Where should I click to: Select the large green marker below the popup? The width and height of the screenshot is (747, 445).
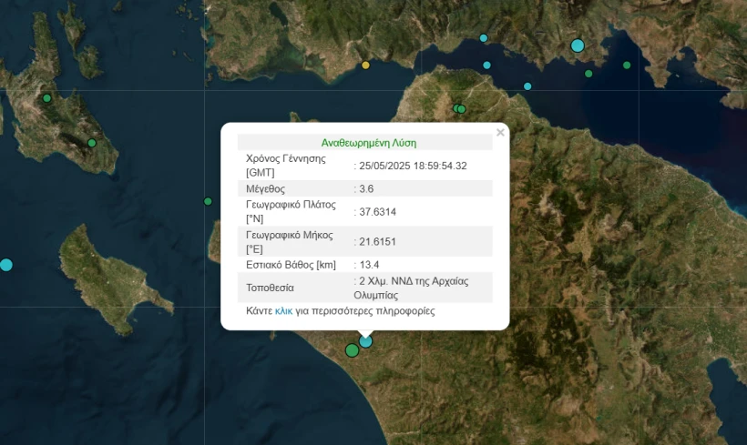[x=352, y=350]
